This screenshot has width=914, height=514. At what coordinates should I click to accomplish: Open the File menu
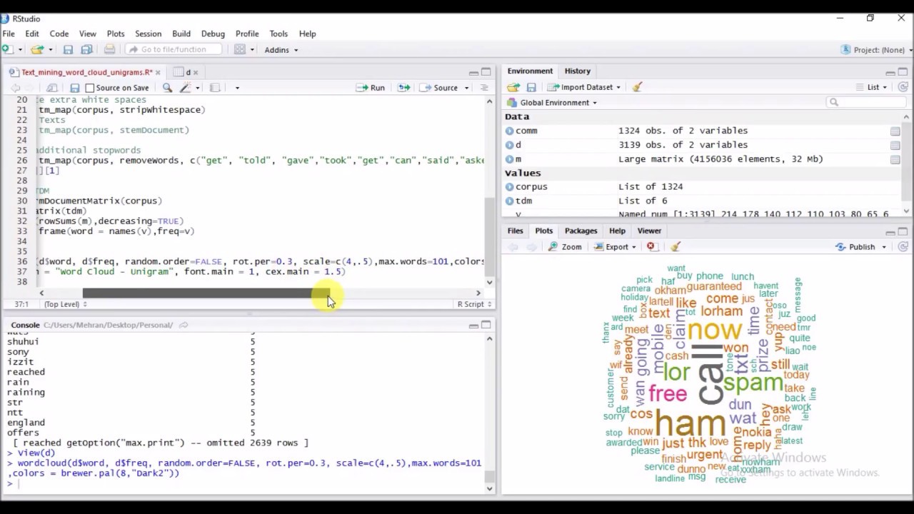(9, 34)
